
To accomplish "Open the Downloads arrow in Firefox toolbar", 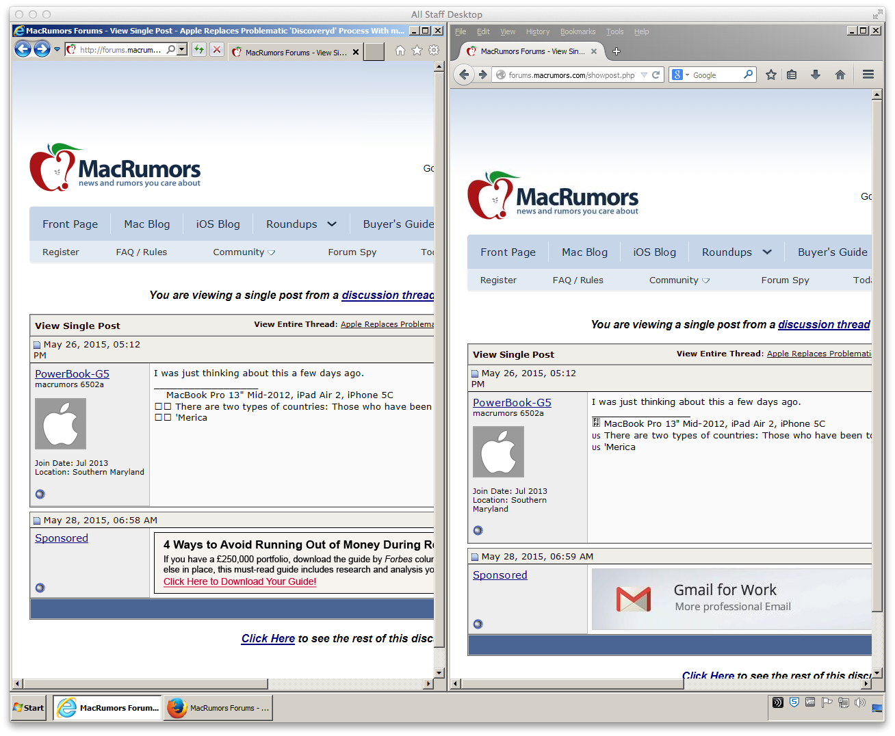I will pos(816,75).
